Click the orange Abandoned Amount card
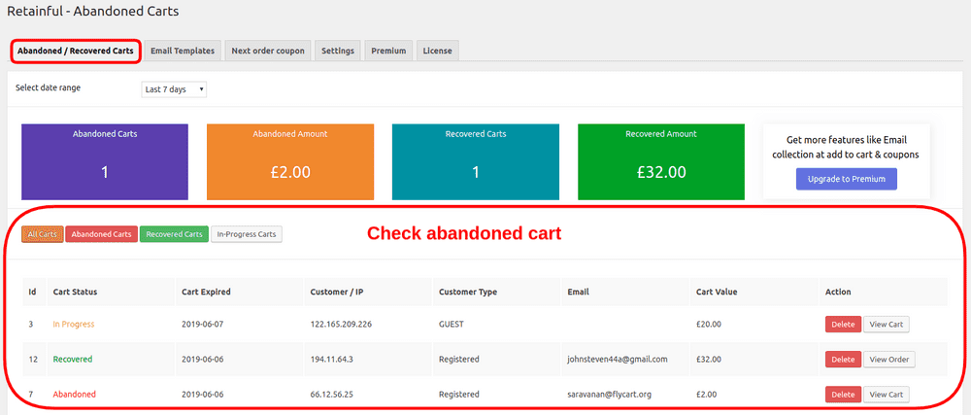 pyautogui.click(x=290, y=161)
